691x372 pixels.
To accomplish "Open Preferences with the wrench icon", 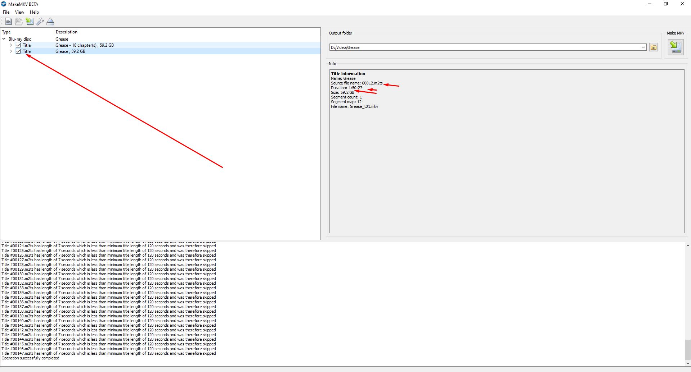I will point(40,22).
